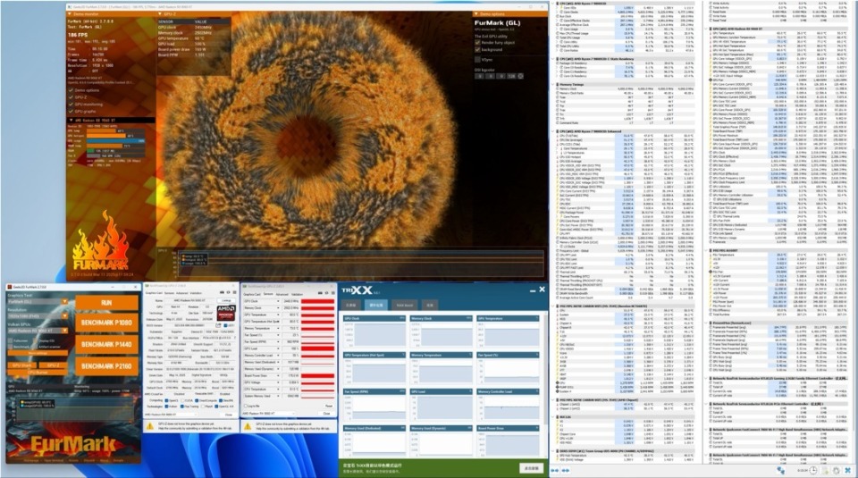Viewport: 858px width, 478px height.
Task: Enable Log to file checkbox in GPU-Z Sensors
Action: (246, 406)
